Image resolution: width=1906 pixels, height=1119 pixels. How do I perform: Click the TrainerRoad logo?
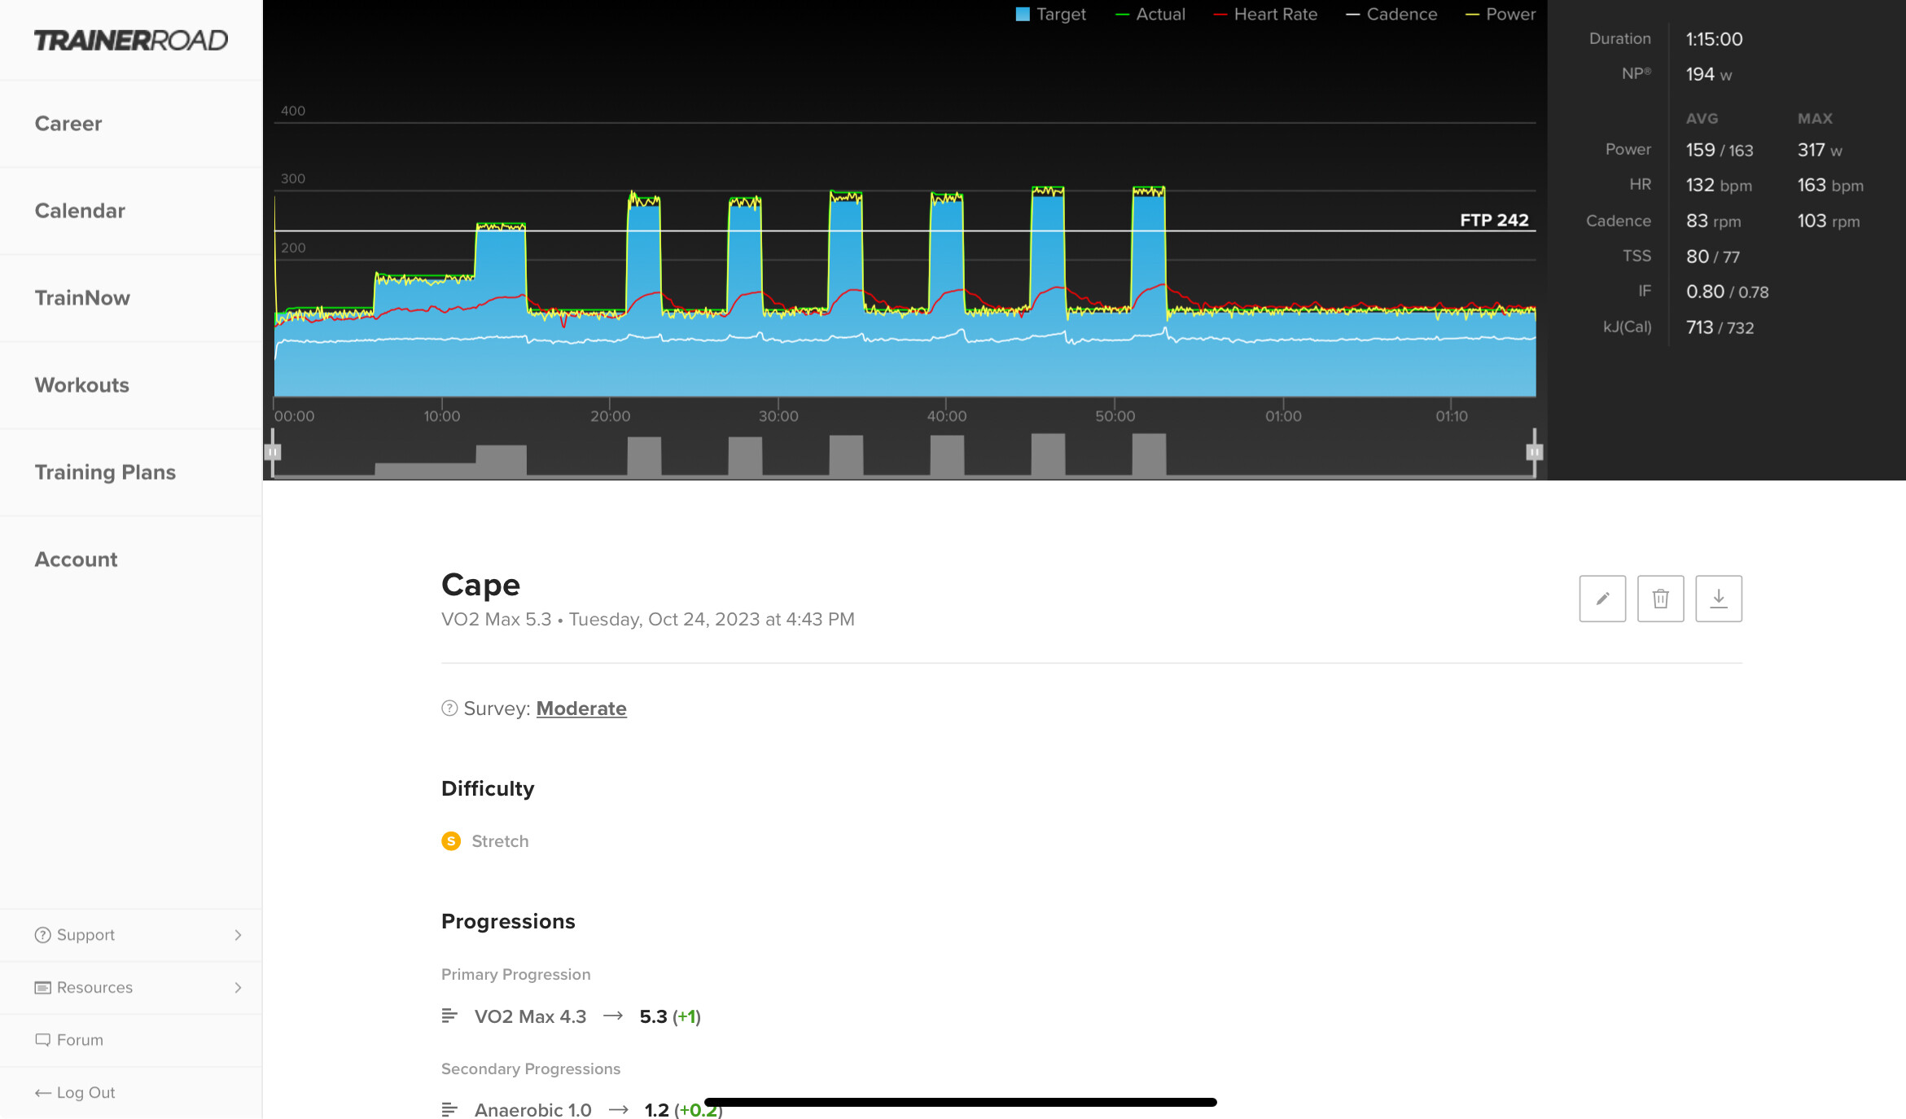(130, 40)
